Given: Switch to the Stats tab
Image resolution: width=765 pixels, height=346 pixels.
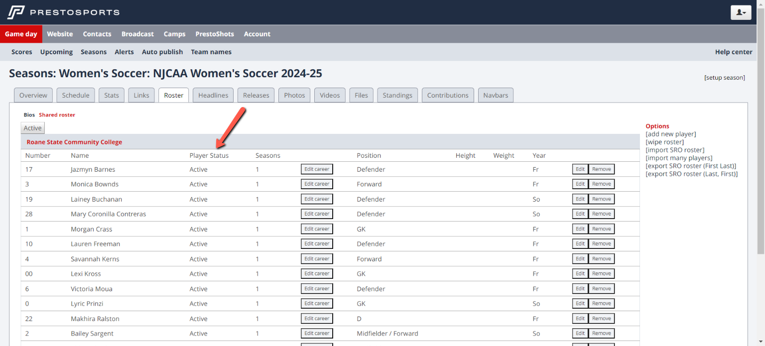Looking at the screenshot, I should [112, 95].
